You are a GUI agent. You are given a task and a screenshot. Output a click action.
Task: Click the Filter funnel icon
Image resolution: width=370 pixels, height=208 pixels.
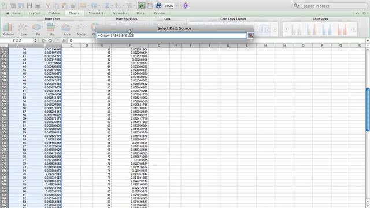click(x=129, y=5)
